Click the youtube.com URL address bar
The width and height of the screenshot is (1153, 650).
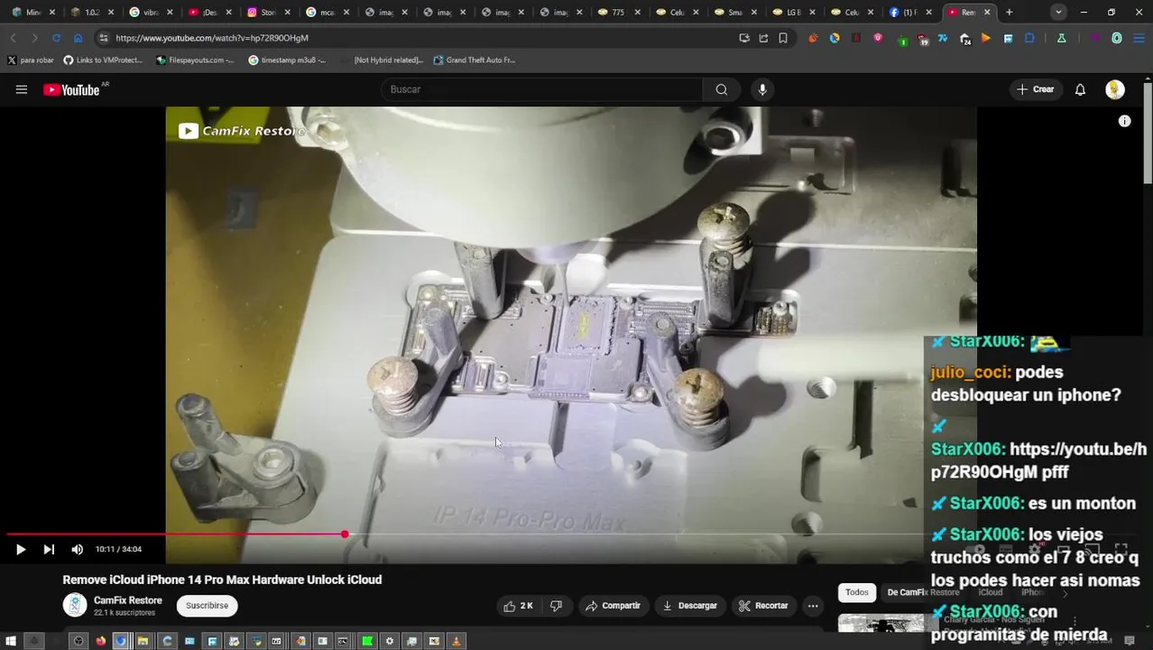point(415,38)
